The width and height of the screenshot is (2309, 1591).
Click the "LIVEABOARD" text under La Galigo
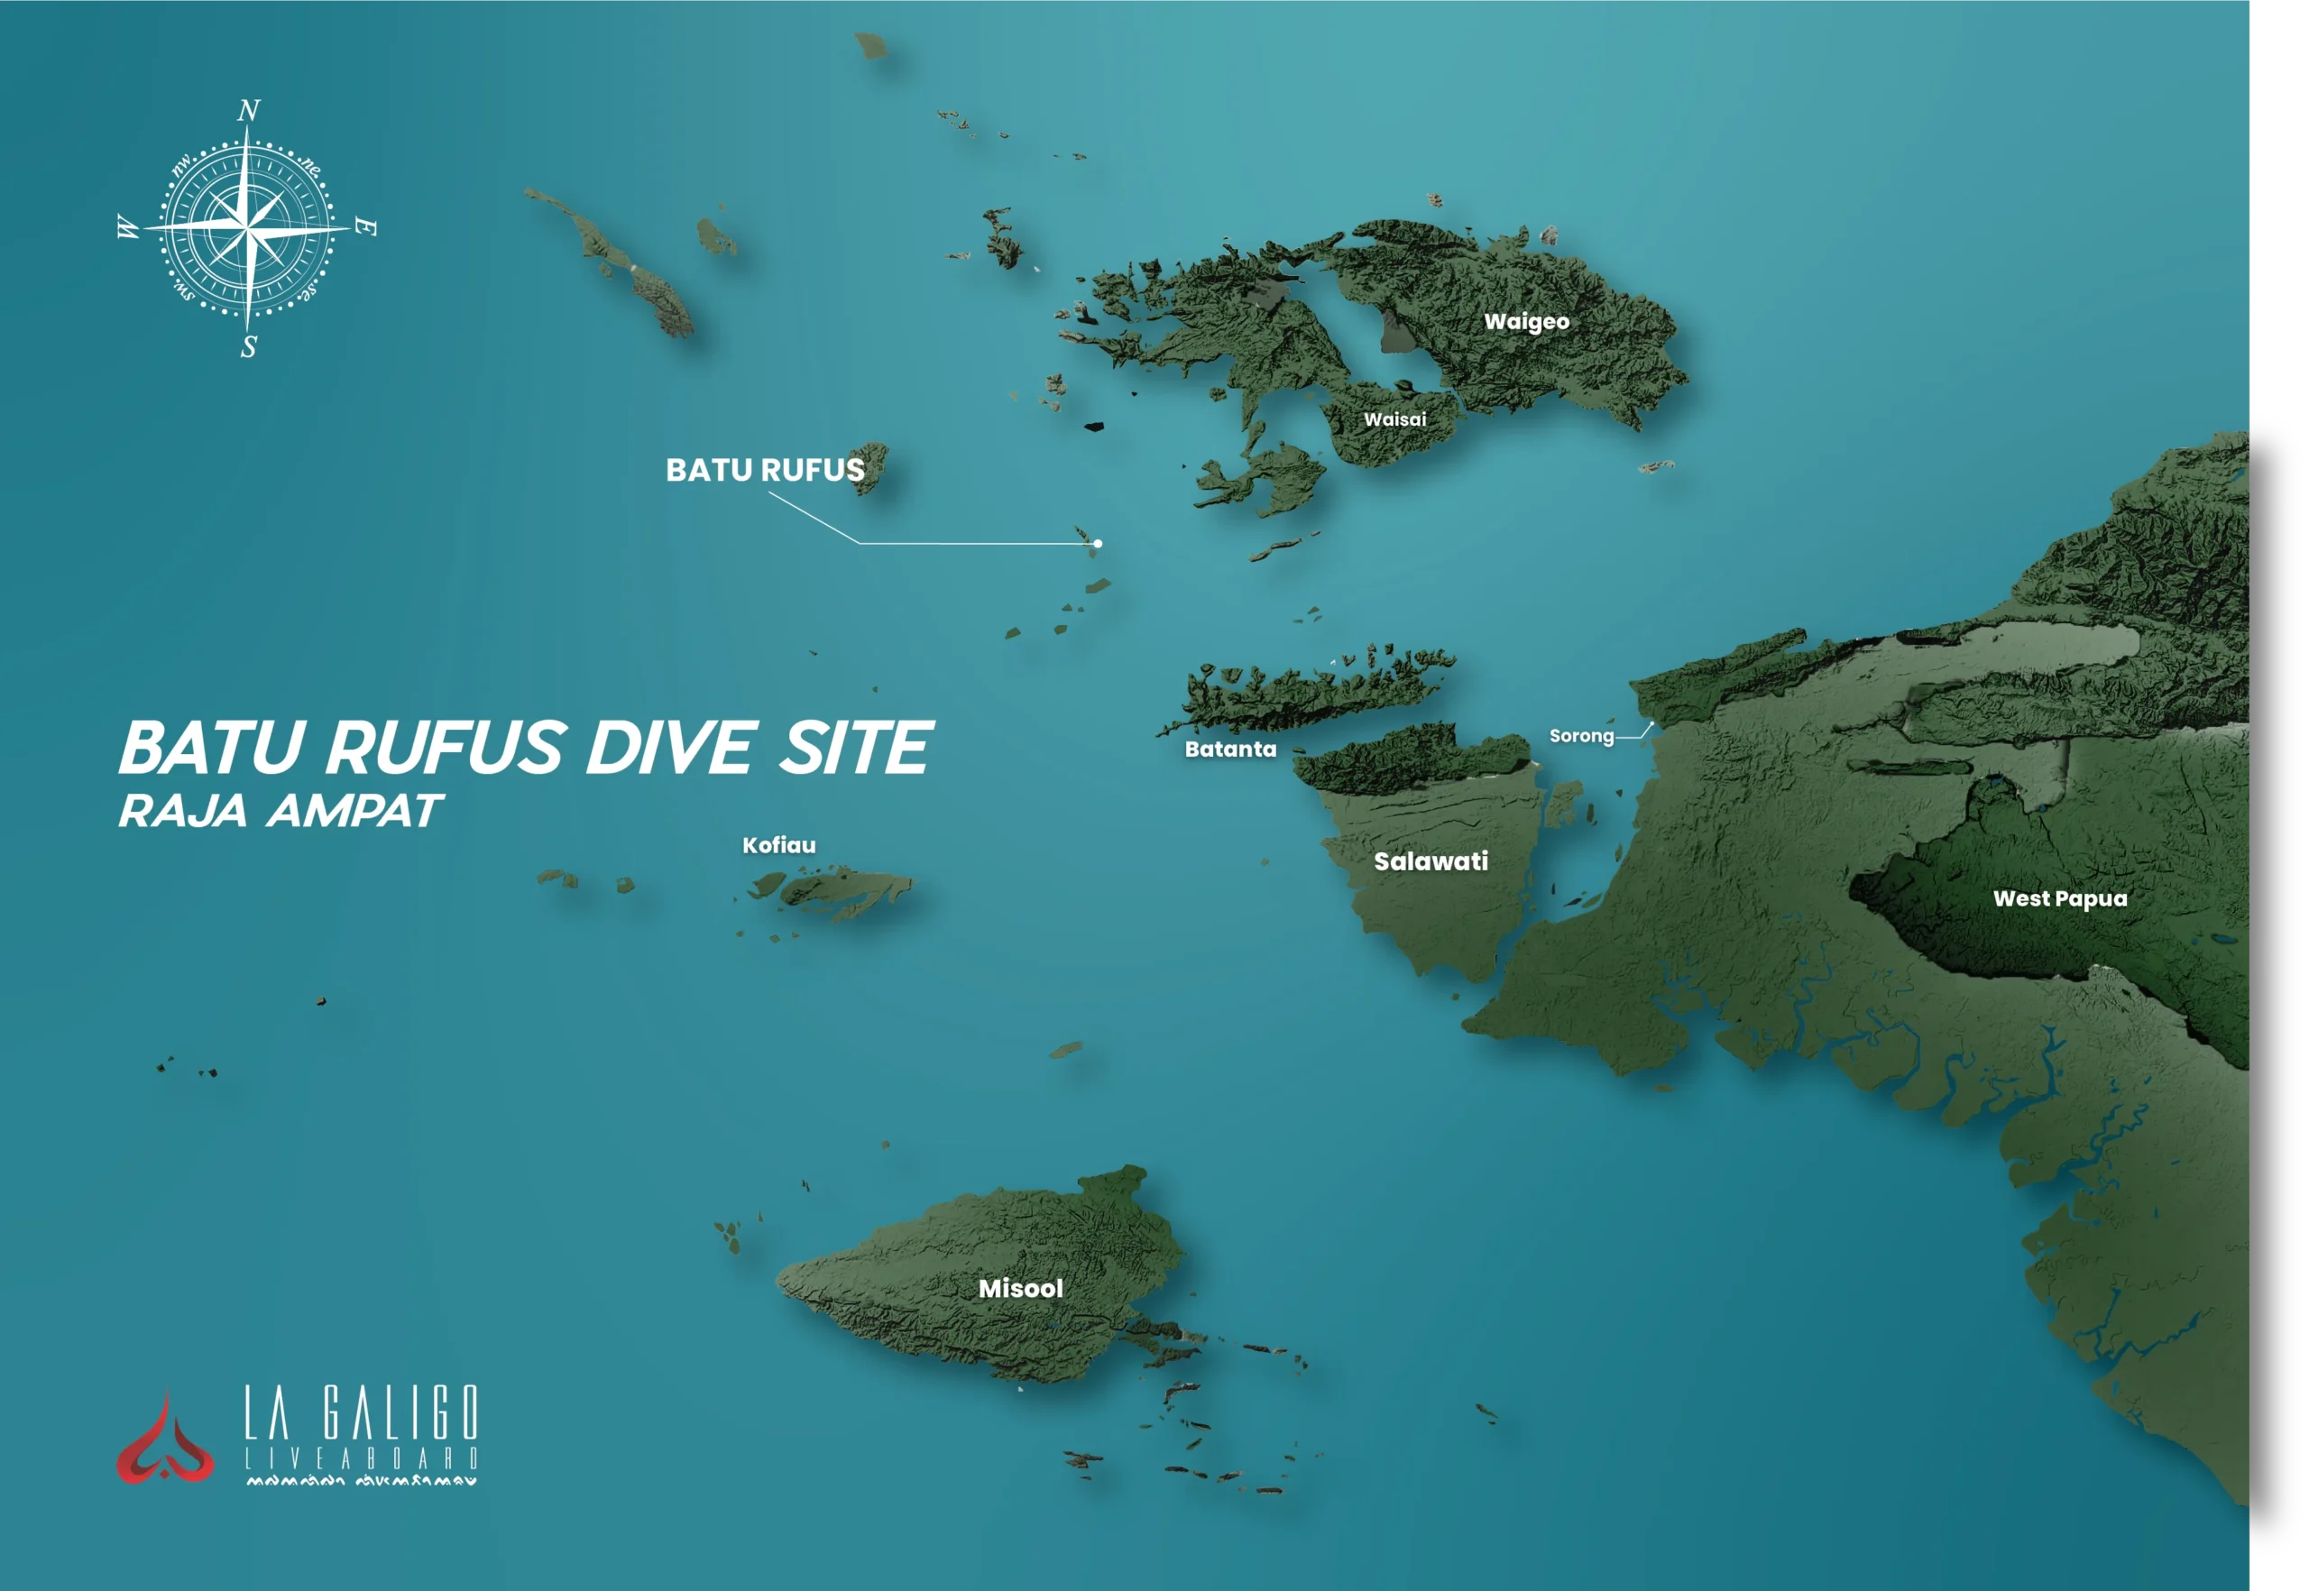(362, 1458)
